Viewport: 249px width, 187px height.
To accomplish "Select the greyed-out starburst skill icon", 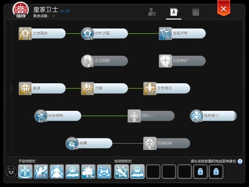I will 134,116.
